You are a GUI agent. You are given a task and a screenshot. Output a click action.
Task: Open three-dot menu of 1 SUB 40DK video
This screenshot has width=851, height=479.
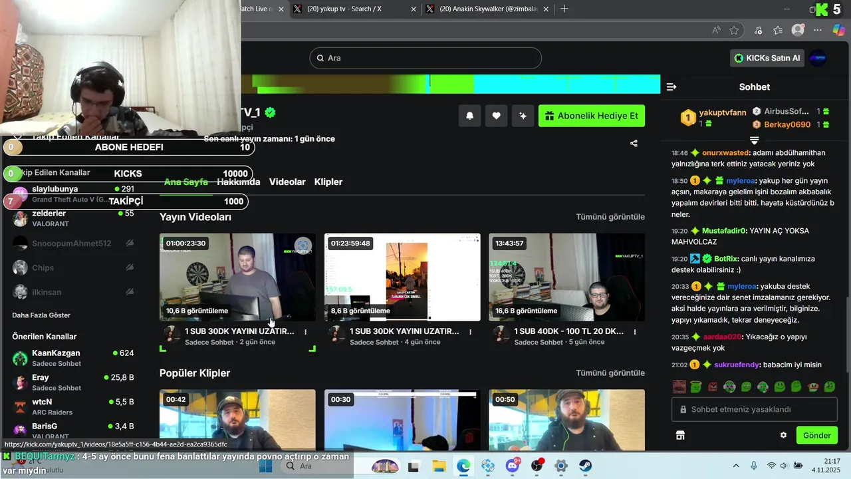tap(635, 331)
